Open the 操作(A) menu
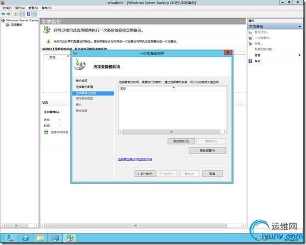 click(20, 8)
